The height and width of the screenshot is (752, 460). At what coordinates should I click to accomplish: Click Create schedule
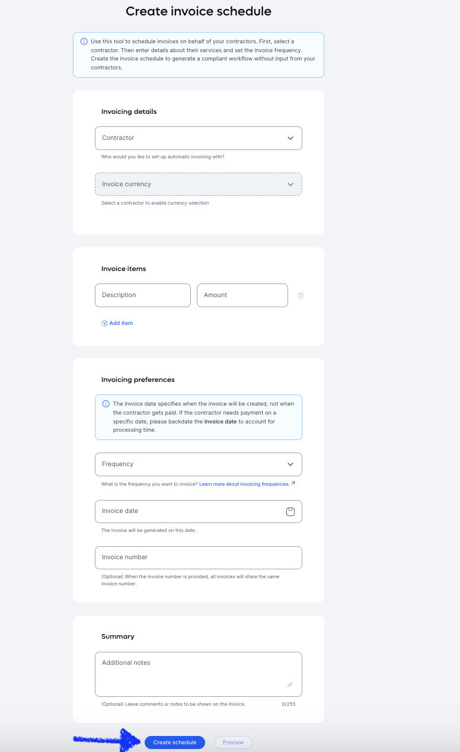coord(174,742)
